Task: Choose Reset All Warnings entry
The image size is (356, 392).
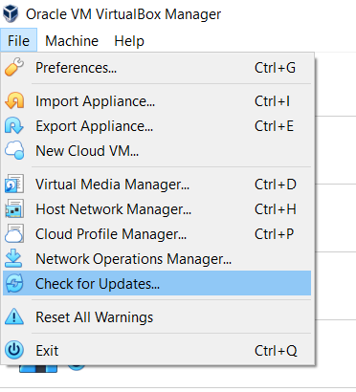Action: point(157,317)
